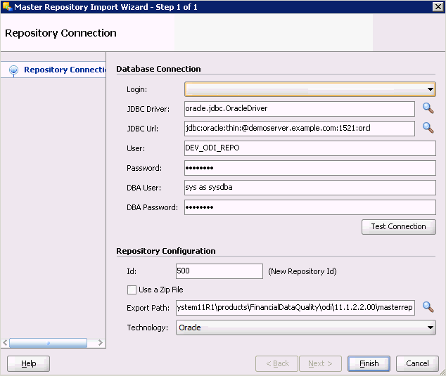This screenshot has height=376, width=446.
Task: Close the wizard with title bar X
Action: point(437,7)
